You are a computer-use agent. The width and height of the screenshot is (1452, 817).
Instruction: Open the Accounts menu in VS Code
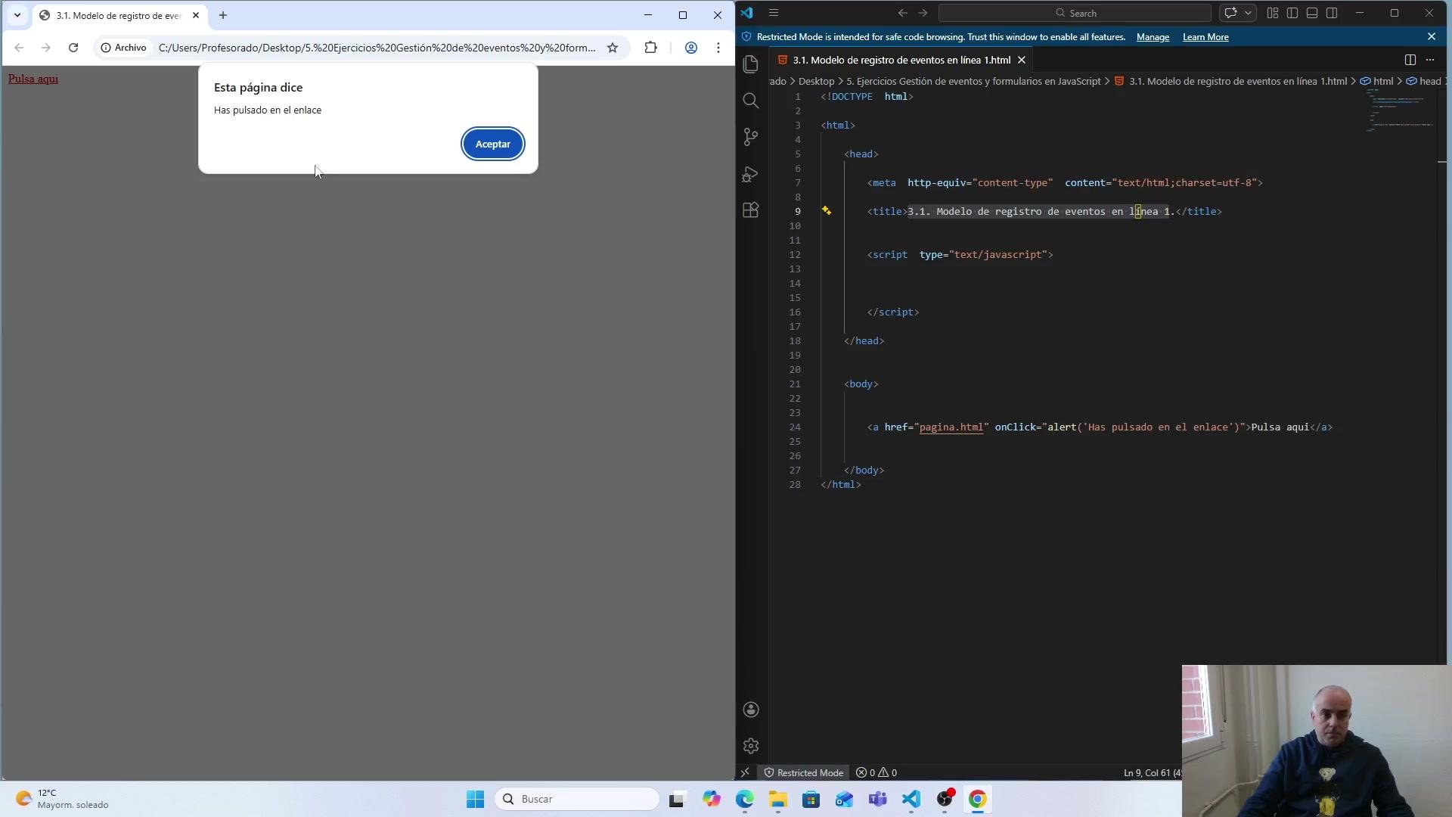click(x=751, y=710)
